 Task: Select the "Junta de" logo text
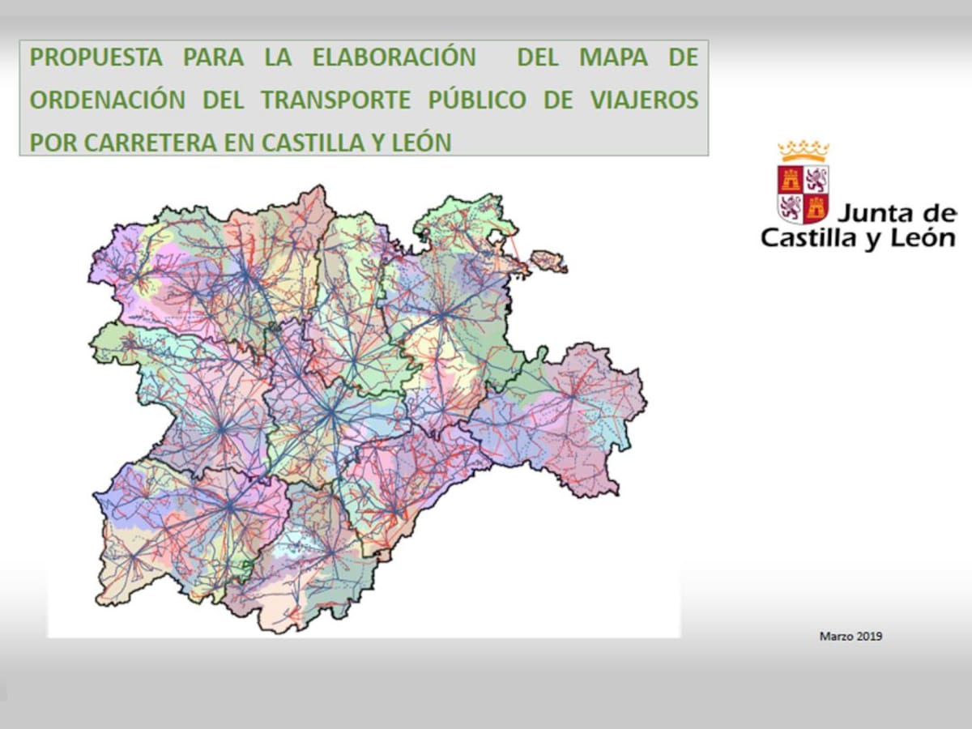[896, 214]
